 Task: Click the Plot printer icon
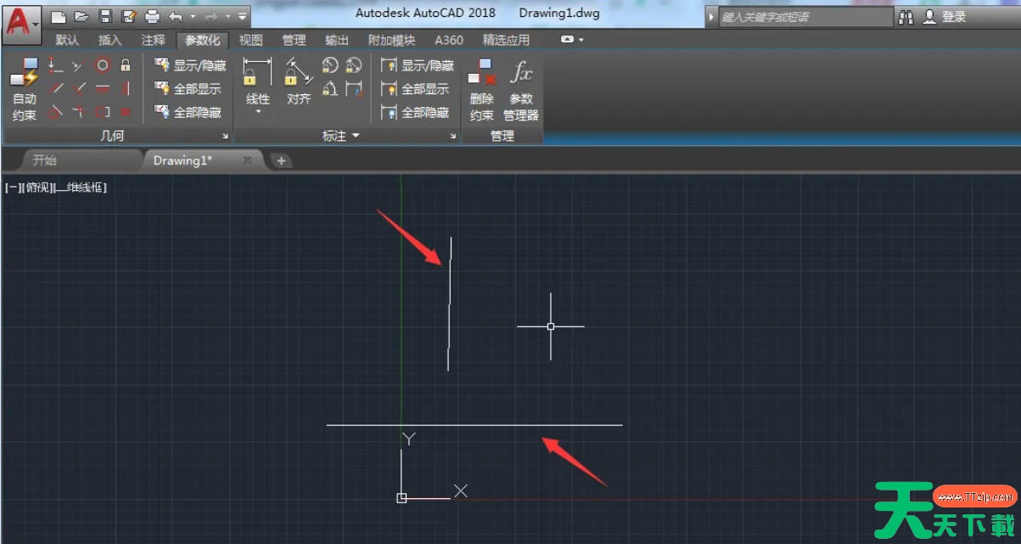point(152,16)
